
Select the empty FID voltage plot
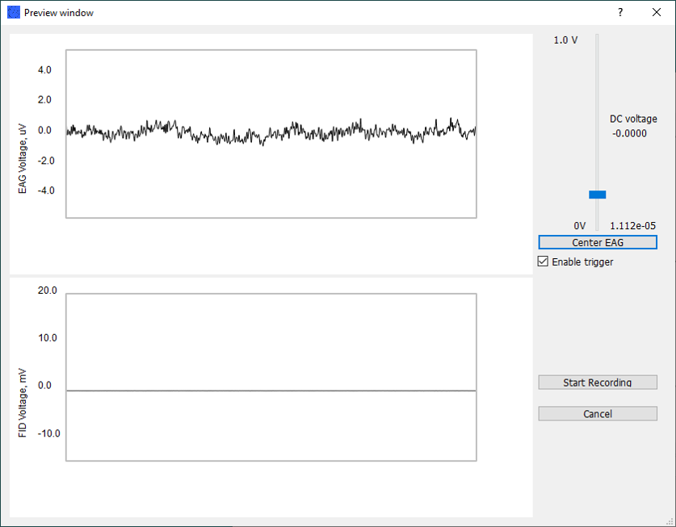pos(271,378)
